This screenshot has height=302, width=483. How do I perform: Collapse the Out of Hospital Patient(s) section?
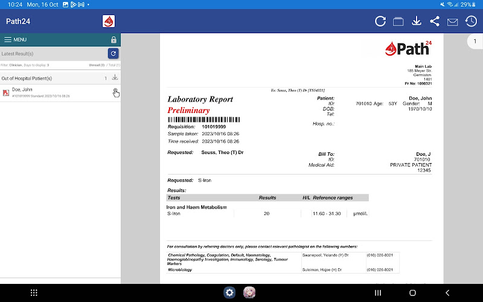pyautogui.click(x=36, y=78)
